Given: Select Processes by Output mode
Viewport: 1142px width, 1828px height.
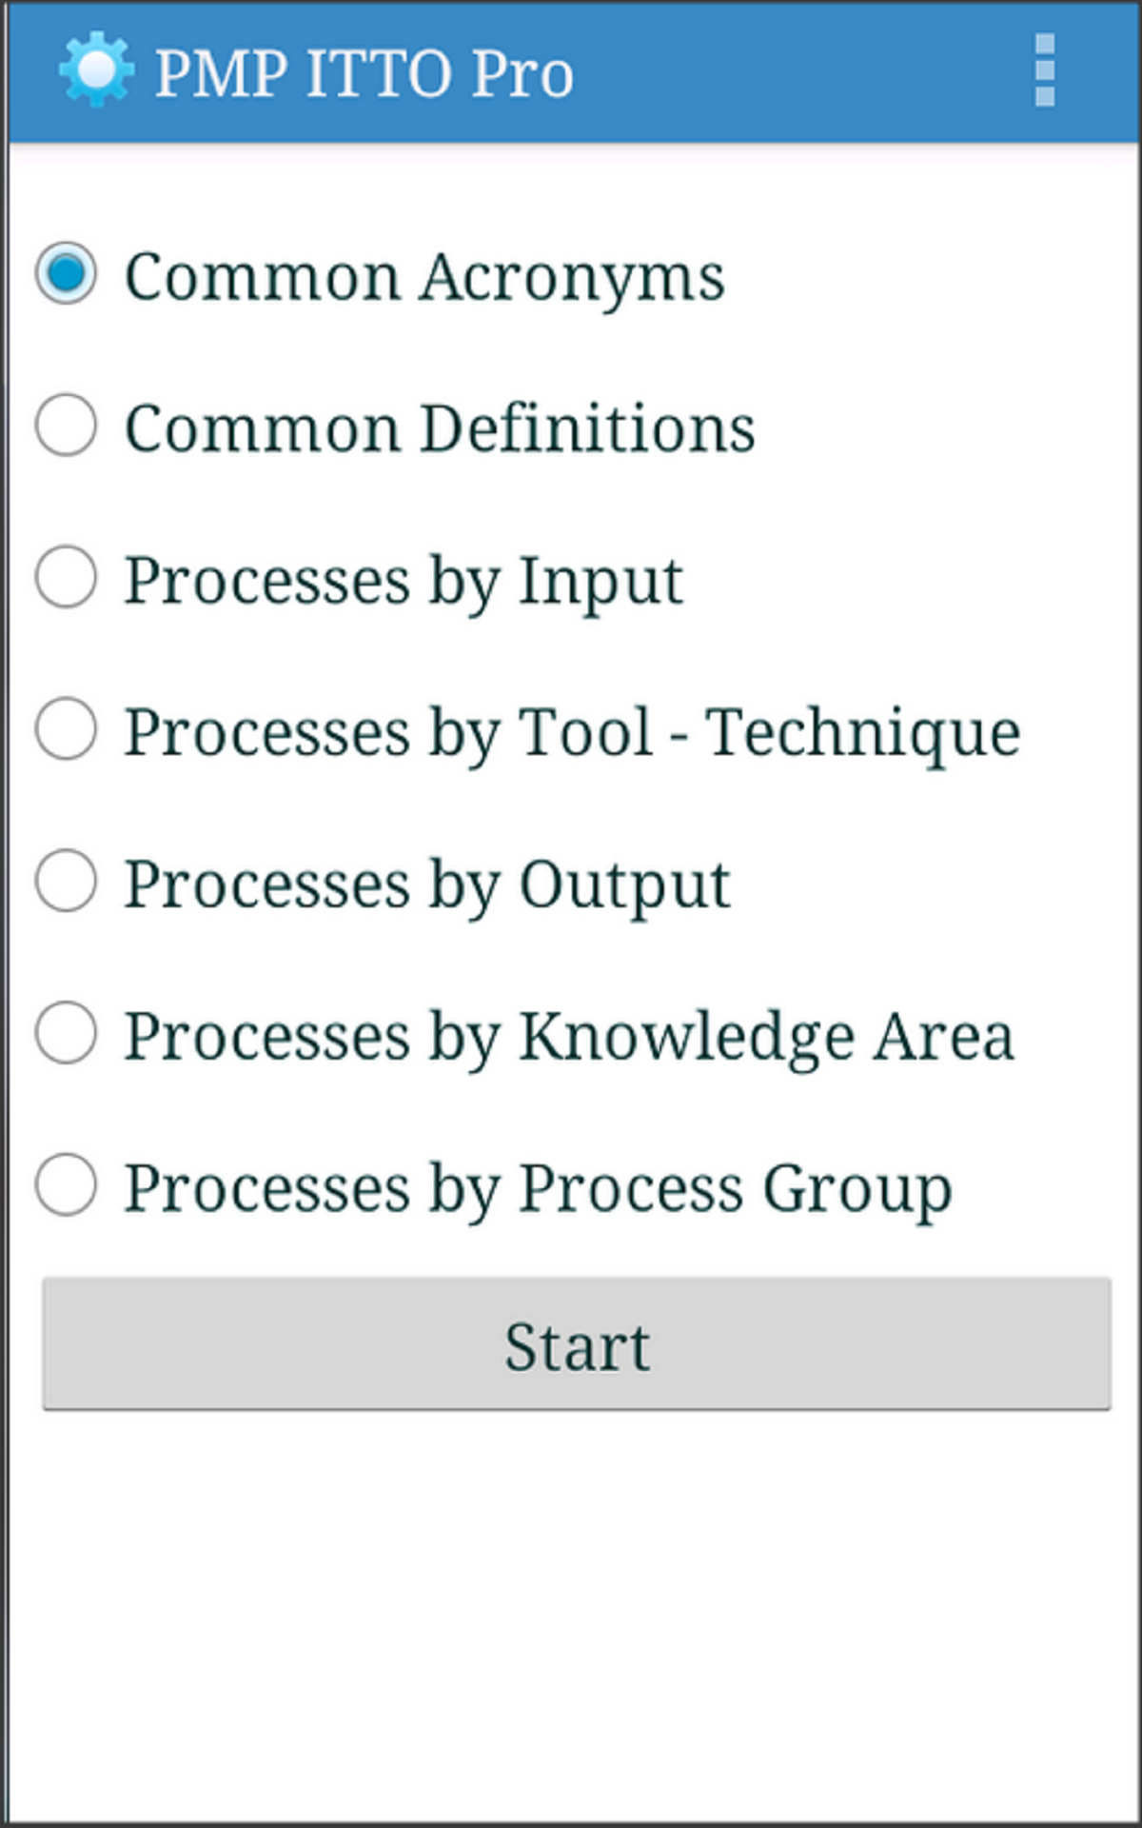Looking at the screenshot, I should click(x=67, y=884).
